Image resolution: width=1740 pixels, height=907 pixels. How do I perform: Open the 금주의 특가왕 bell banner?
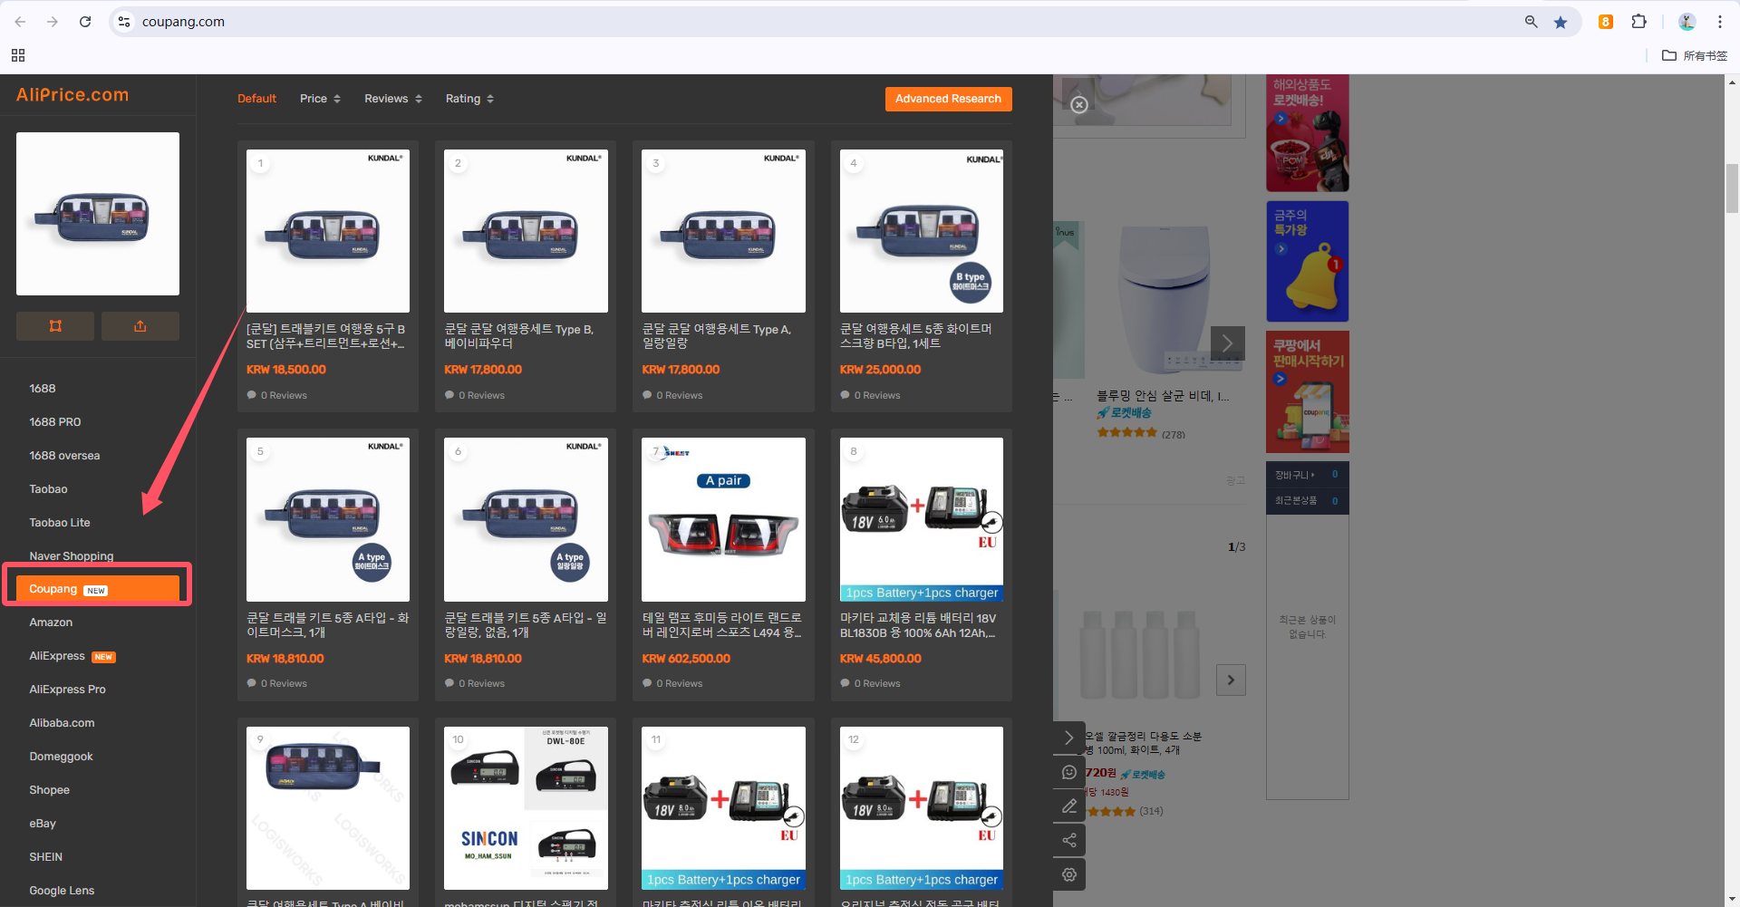[1307, 262]
